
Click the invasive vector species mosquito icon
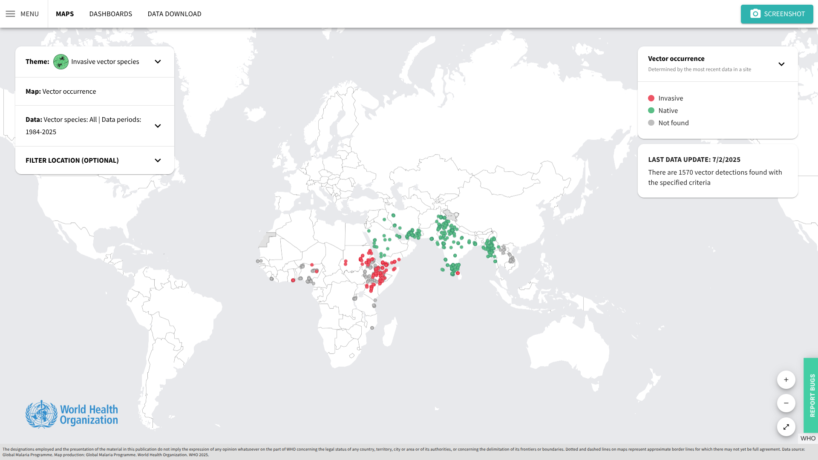(x=61, y=62)
